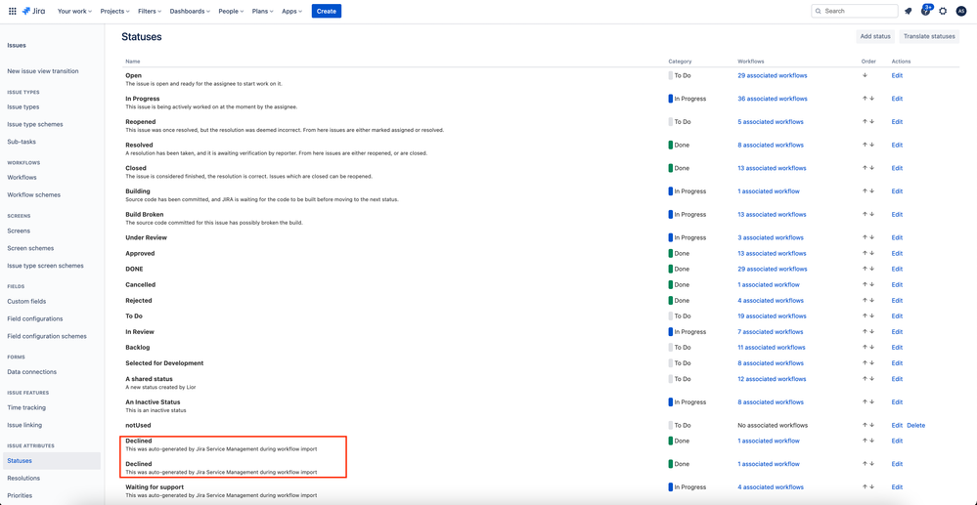
Task: Open Priorities in sidebar
Action: pyautogui.click(x=20, y=495)
